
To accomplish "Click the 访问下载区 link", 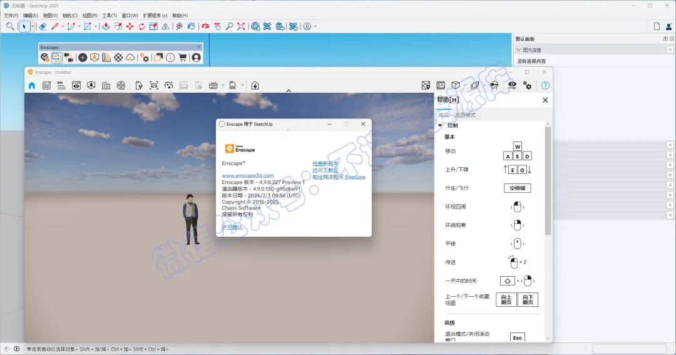I will click(325, 170).
